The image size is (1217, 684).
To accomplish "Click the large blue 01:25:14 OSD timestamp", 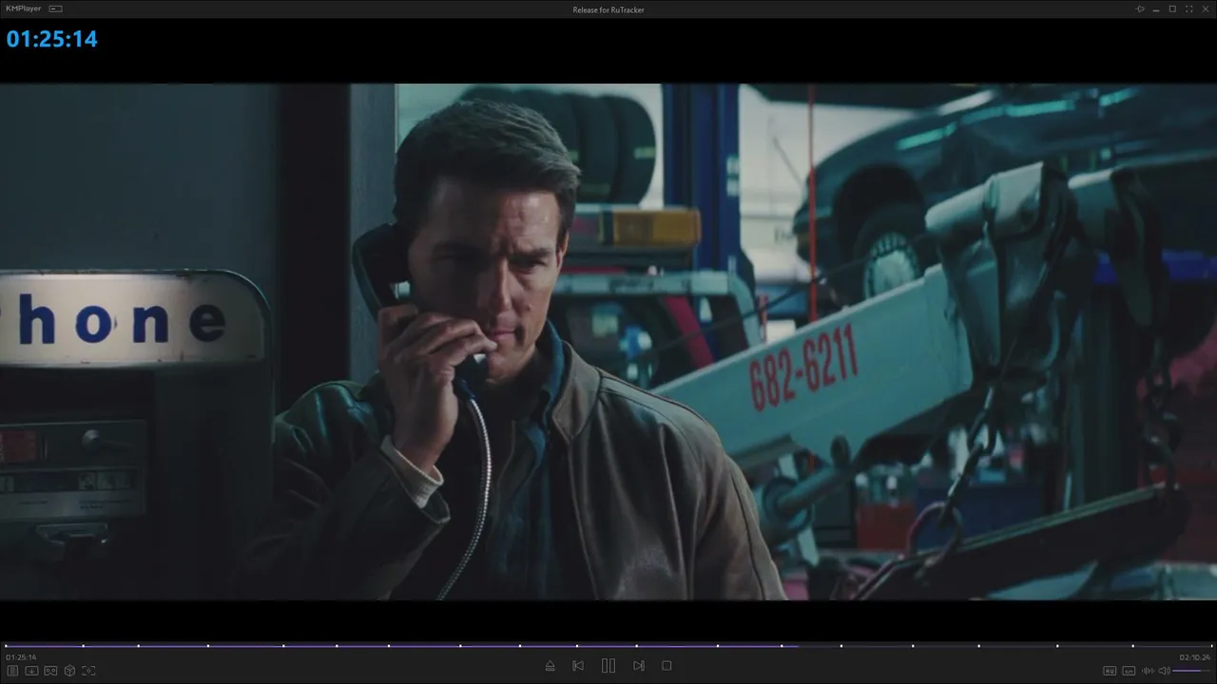I will [x=52, y=39].
